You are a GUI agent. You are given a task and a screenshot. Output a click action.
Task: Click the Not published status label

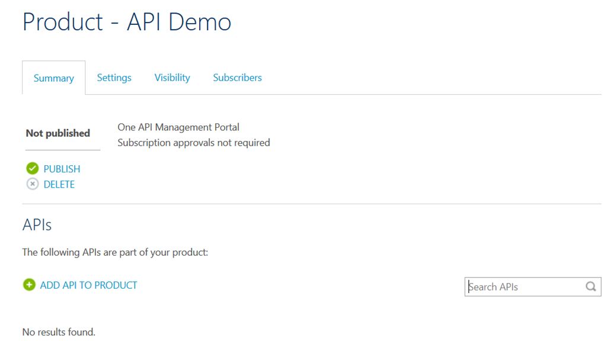[58, 133]
